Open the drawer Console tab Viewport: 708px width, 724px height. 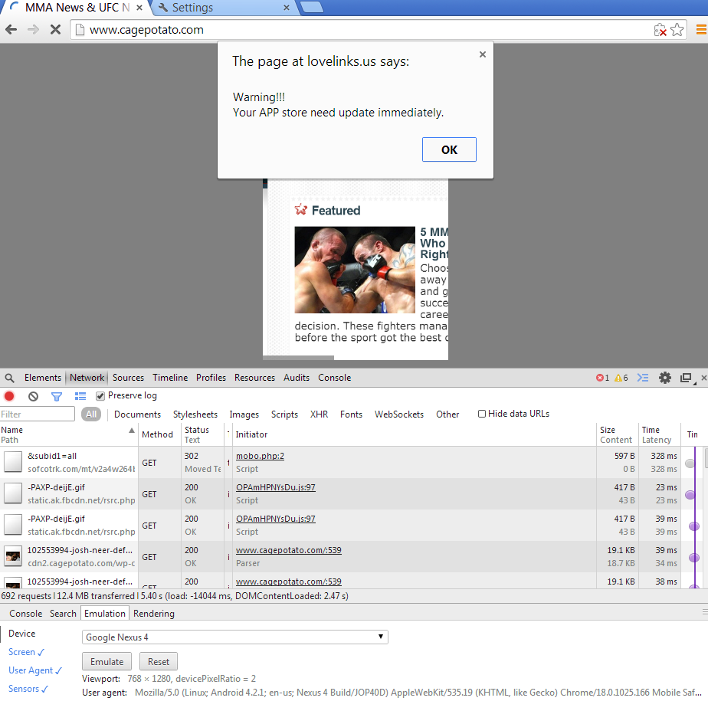26,614
